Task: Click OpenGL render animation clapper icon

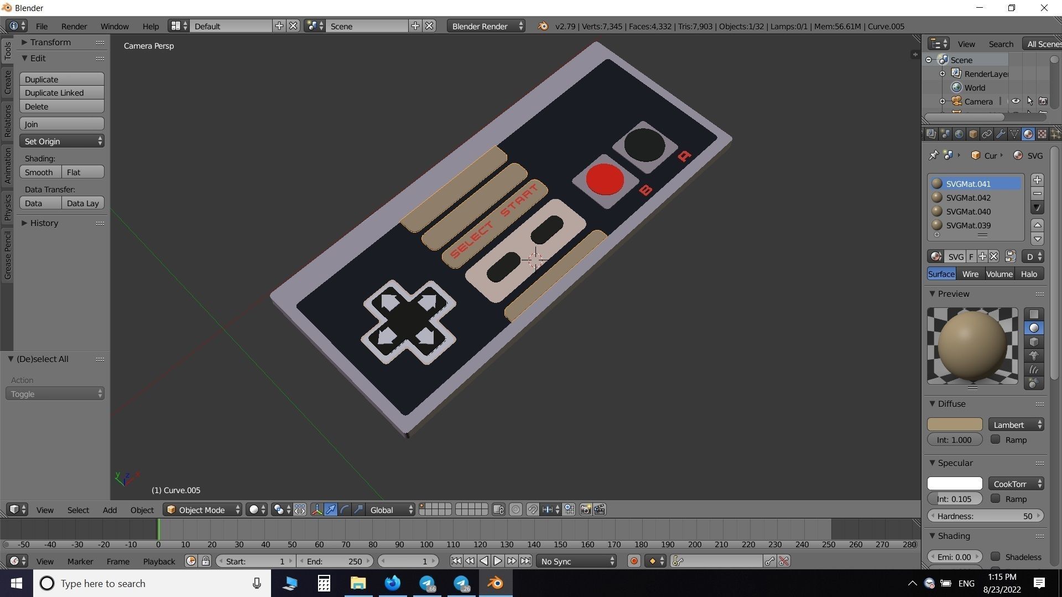Action: [x=600, y=510]
